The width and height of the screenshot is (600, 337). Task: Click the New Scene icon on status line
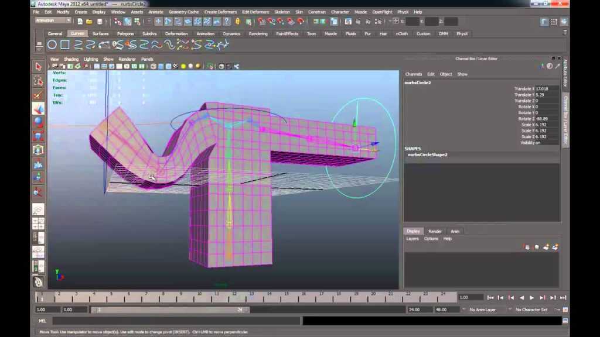pos(80,22)
